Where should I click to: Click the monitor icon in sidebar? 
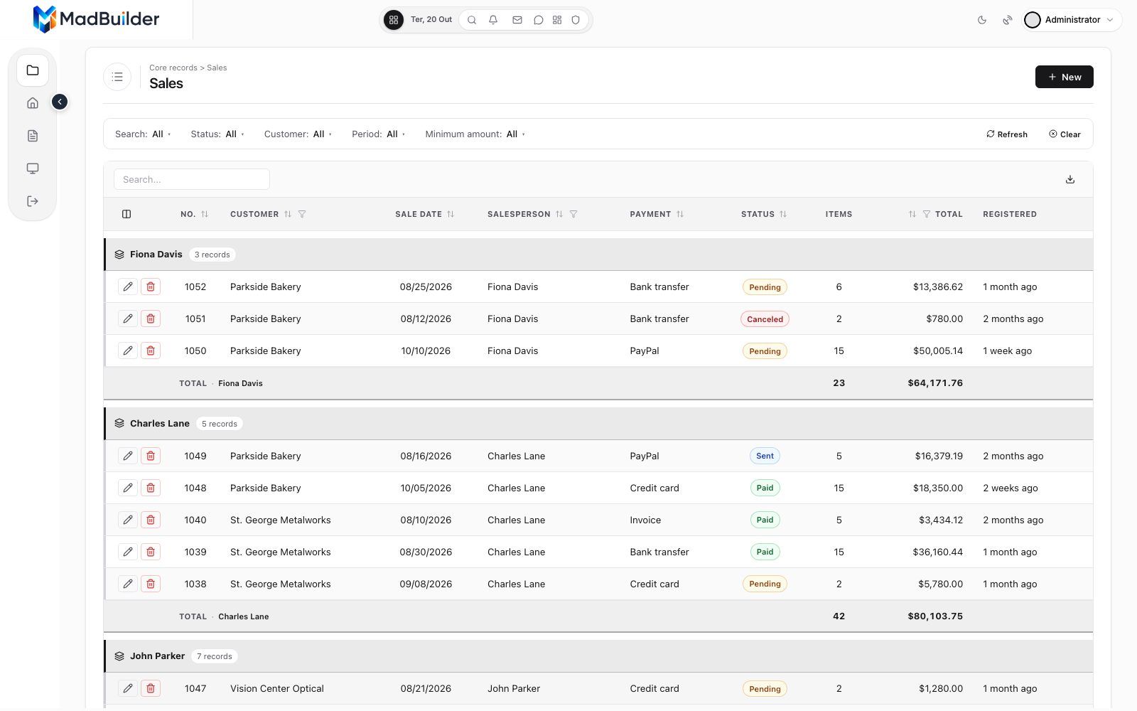(33, 169)
